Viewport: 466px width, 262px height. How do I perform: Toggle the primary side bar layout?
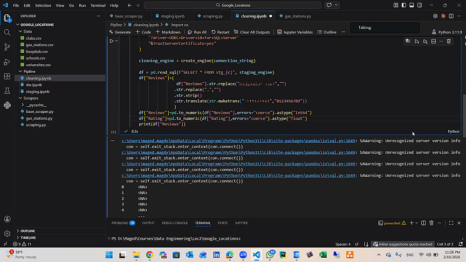point(404,5)
